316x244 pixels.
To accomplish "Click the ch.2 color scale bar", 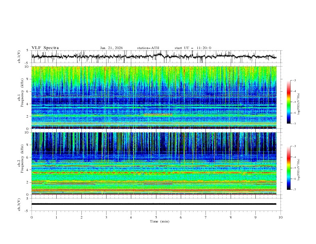I will 289,168.
